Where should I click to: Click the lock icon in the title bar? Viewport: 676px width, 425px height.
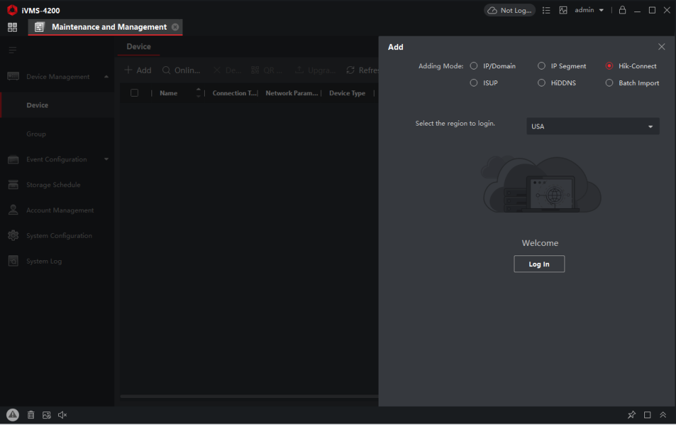click(x=622, y=9)
